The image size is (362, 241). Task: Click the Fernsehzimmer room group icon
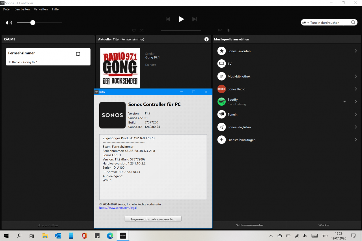(x=78, y=54)
